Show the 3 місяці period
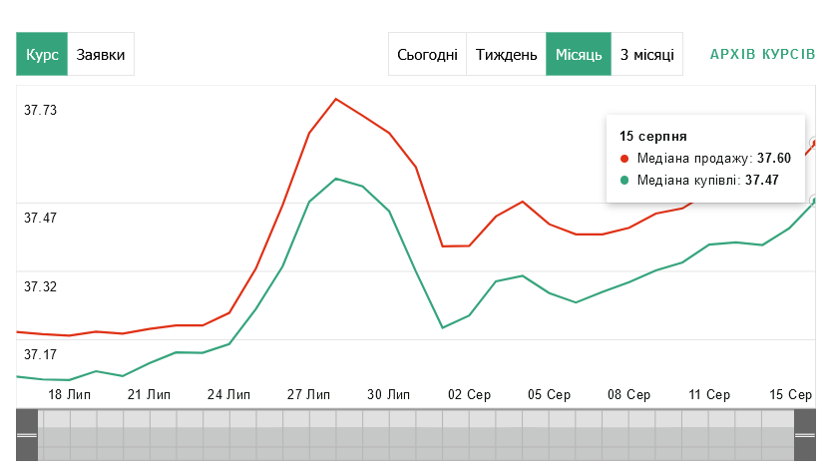 tap(646, 54)
